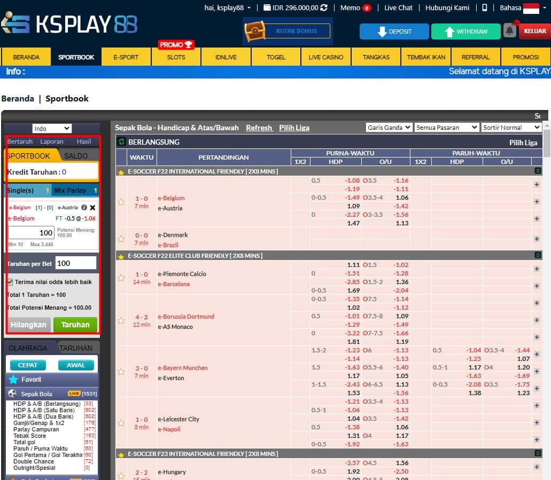551x480 pixels.
Task: Switch to the Mix Parlay tab
Action: pyautogui.click(x=75, y=191)
